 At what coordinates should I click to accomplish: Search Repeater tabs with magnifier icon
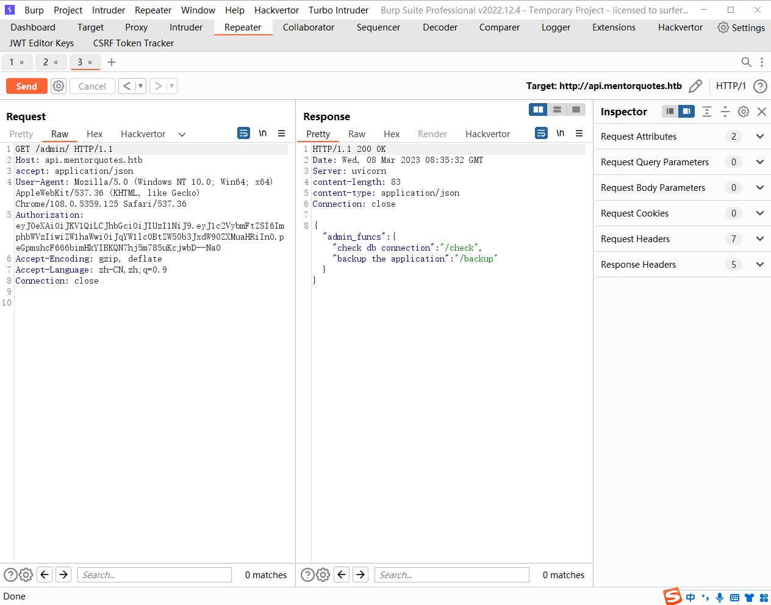(x=746, y=62)
